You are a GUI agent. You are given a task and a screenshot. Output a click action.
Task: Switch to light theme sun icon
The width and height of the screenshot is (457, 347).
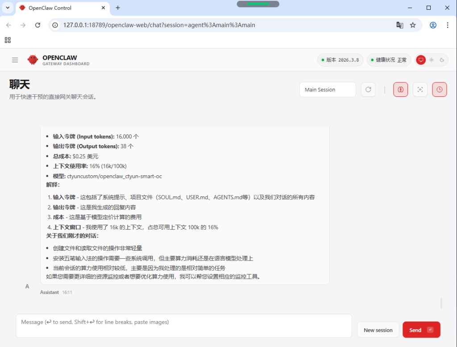click(431, 60)
